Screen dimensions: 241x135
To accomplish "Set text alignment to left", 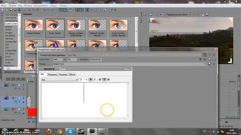I will coord(100,79).
